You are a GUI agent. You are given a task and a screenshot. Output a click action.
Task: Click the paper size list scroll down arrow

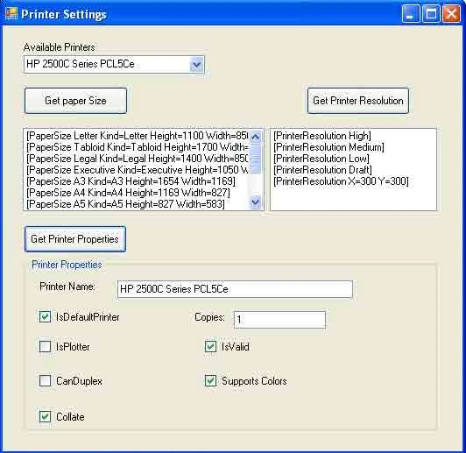click(x=256, y=202)
